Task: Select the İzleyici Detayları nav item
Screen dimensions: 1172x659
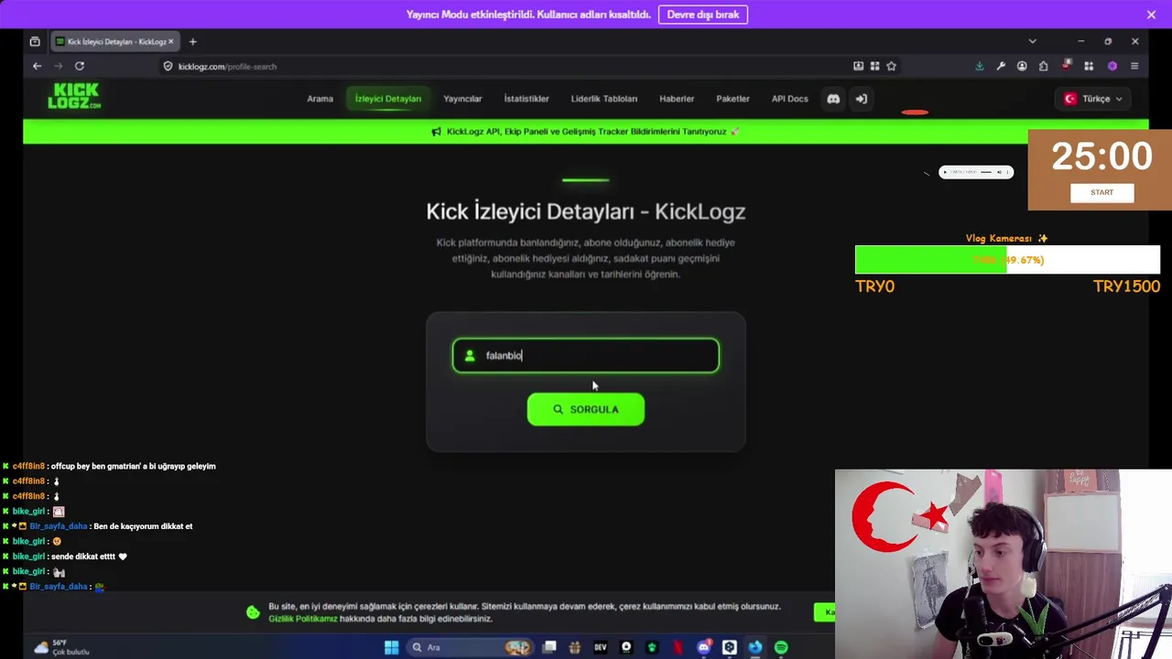Action: pyautogui.click(x=388, y=99)
